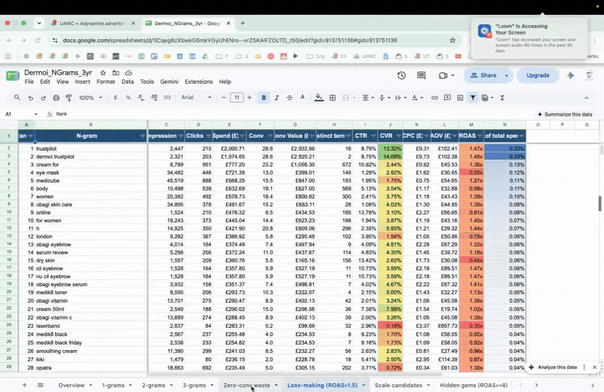The height and width of the screenshot is (392, 604).
Task: Open vertical align dropdown
Action: 384,97
